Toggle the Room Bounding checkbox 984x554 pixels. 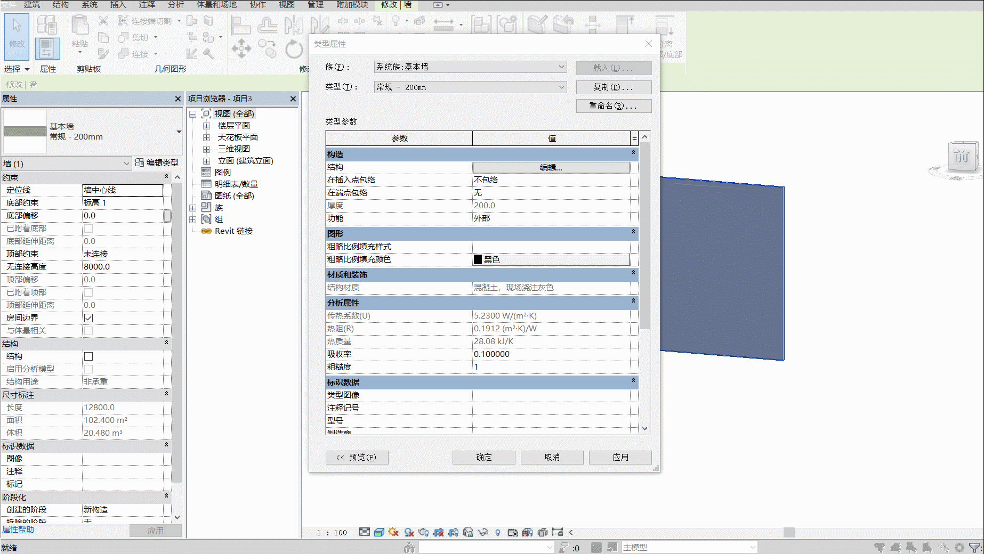(x=88, y=318)
